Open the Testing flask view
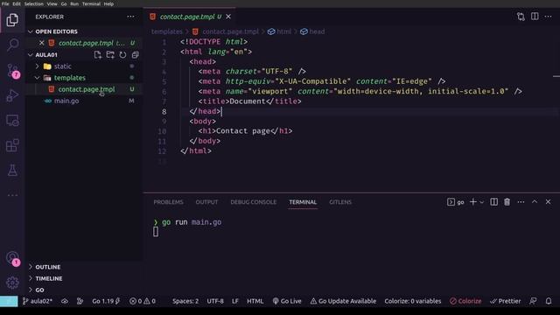This screenshot has height=315, width=560. click(12, 170)
